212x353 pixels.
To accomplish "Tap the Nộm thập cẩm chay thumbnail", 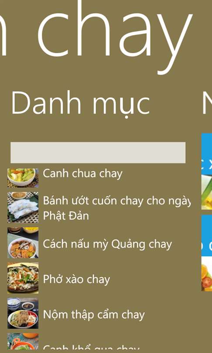I will [x=23, y=313].
